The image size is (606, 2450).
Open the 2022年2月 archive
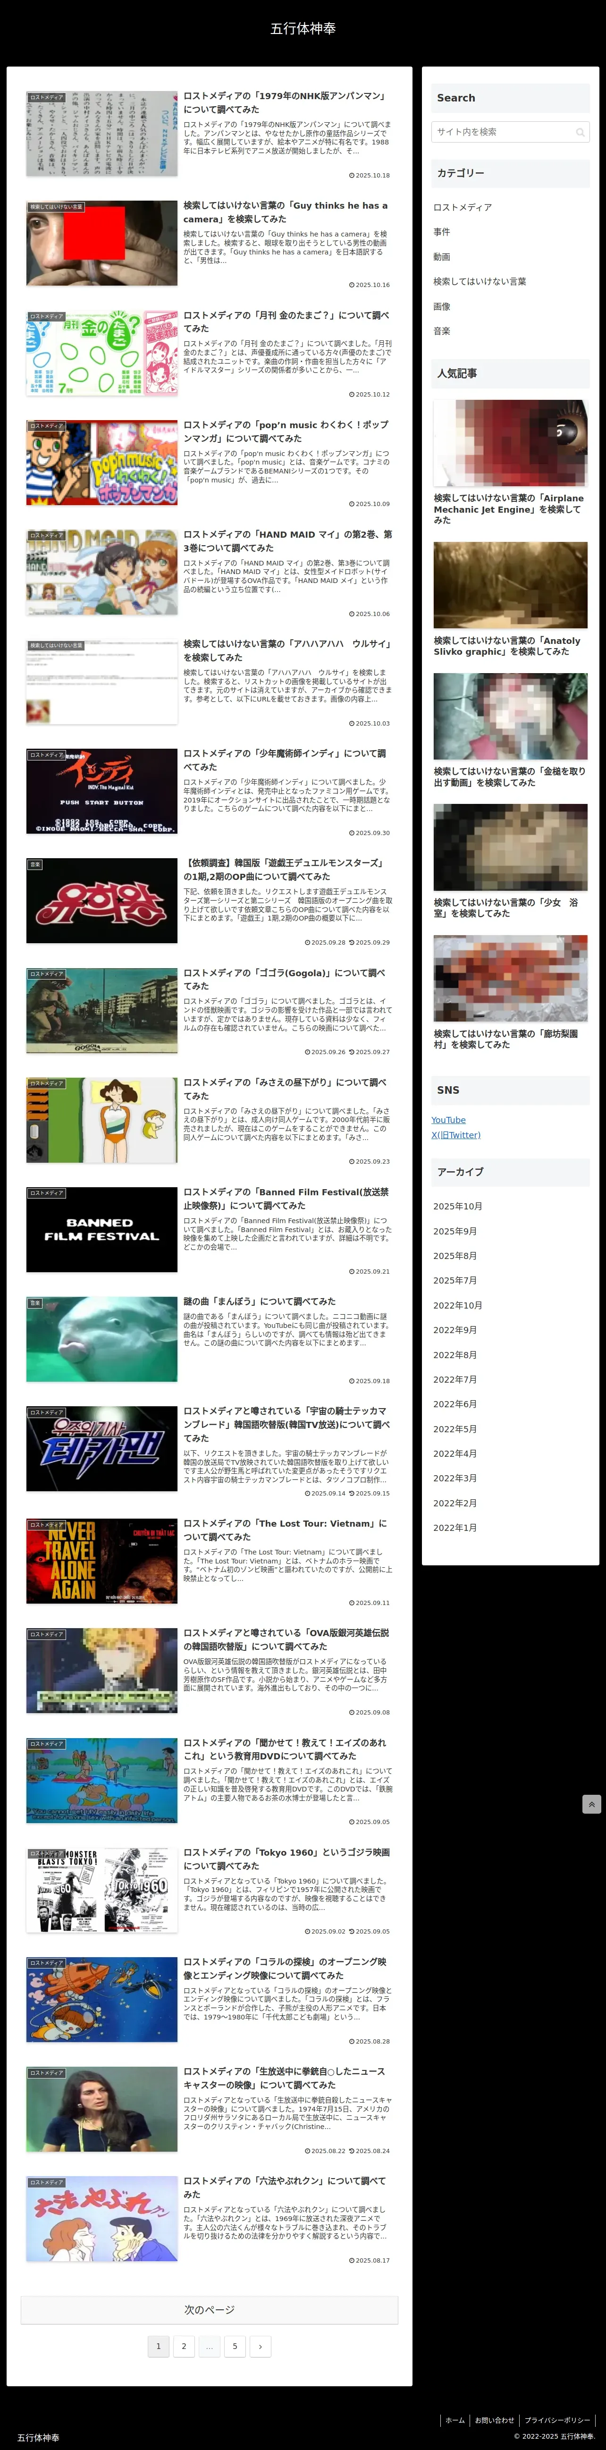pos(455,1503)
